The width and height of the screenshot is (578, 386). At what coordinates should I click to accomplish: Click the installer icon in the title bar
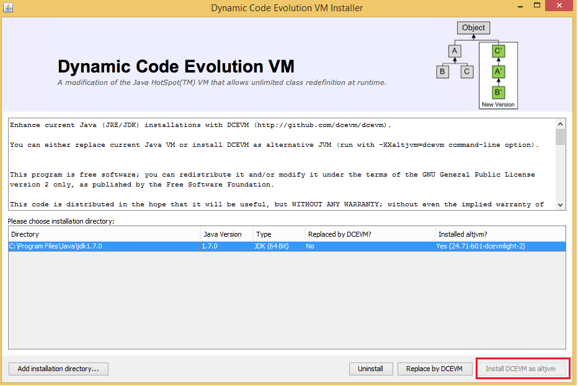pyautogui.click(x=9, y=7)
